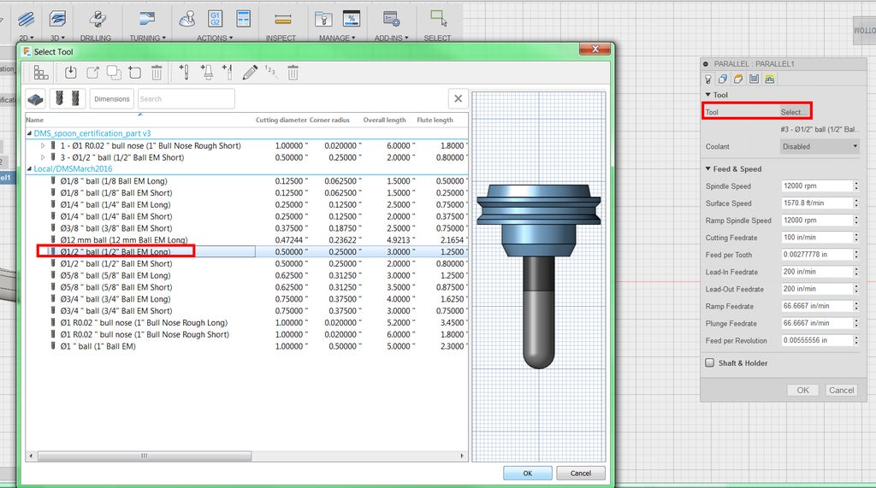Open the Add-Ins menu
876x488 pixels.
click(390, 38)
